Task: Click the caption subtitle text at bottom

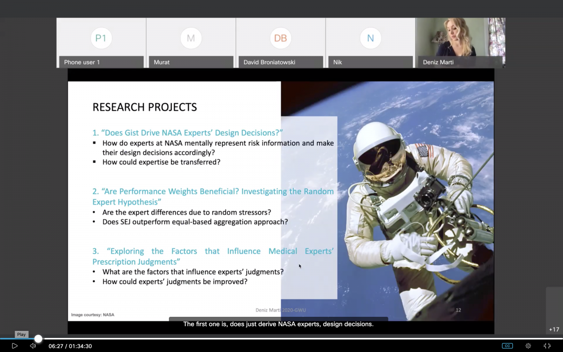Action: click(x=278, y=324)
